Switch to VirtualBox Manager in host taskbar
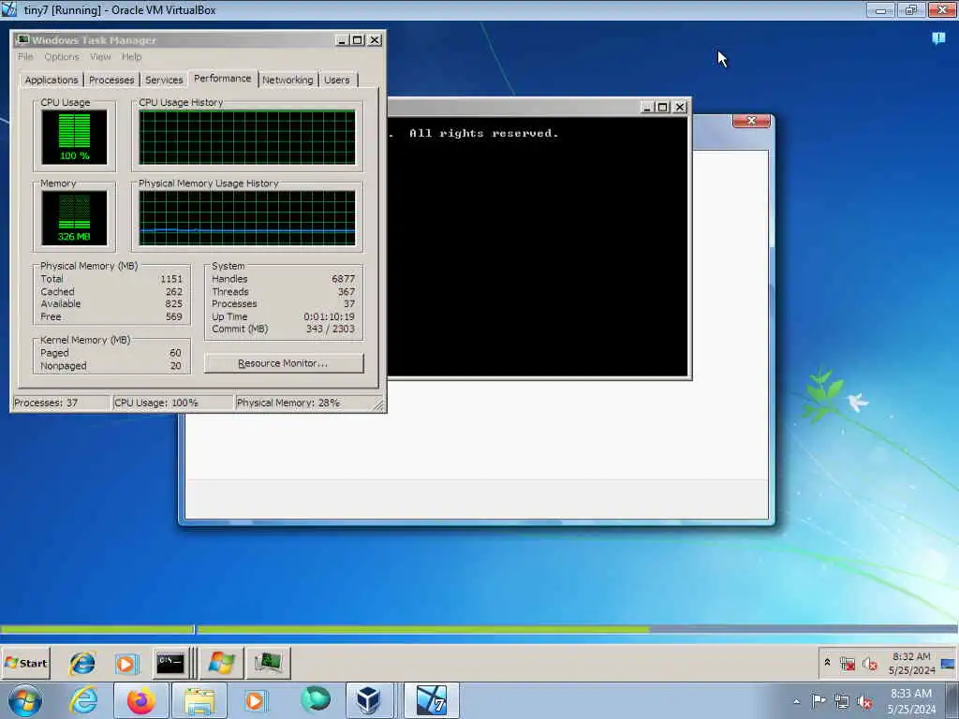This screenshot has width=959, height=719. pyautogui.click(x=369, y=700)
